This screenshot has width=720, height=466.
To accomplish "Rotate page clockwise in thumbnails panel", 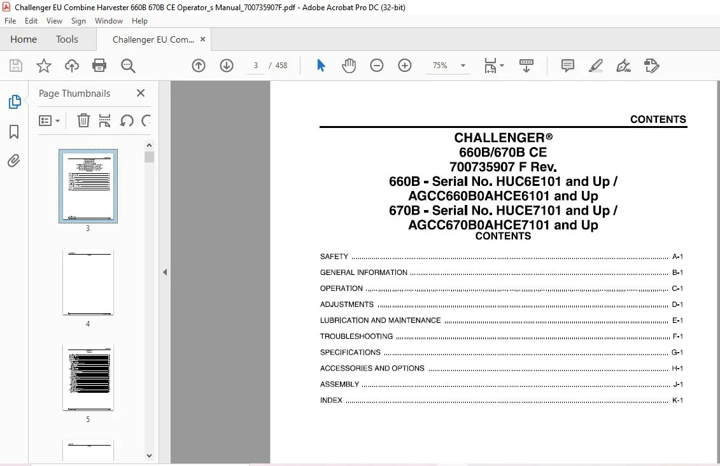I will tap(146, 121).
